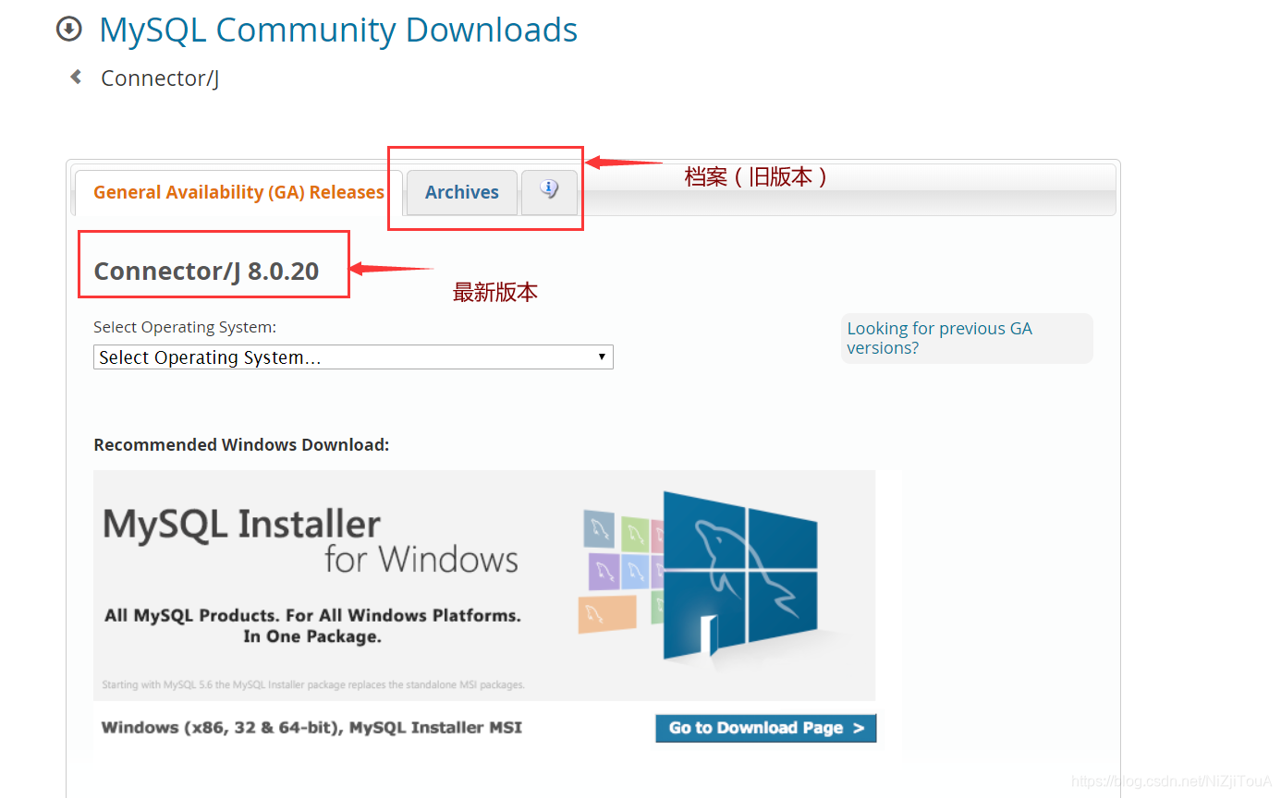
Task: Click the MySQL Community Downloads heading
Action: (x=338, y=30)
